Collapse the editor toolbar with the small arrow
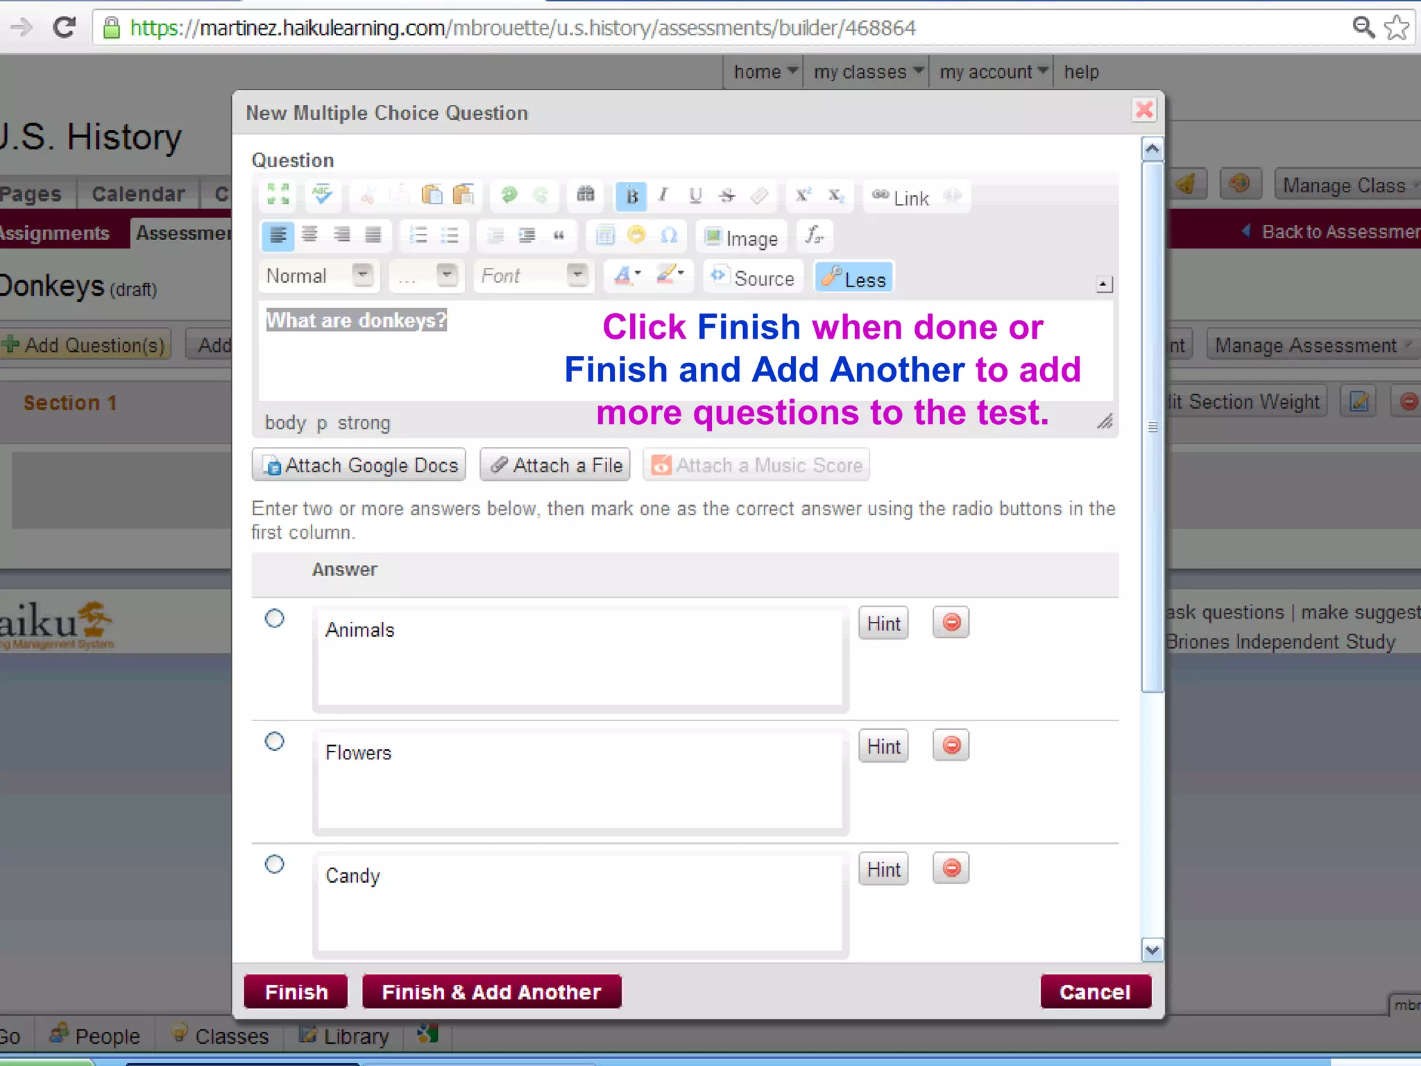Image resolution: width=1421 pixels, height=1066 pixels. tap(1103, 284)
